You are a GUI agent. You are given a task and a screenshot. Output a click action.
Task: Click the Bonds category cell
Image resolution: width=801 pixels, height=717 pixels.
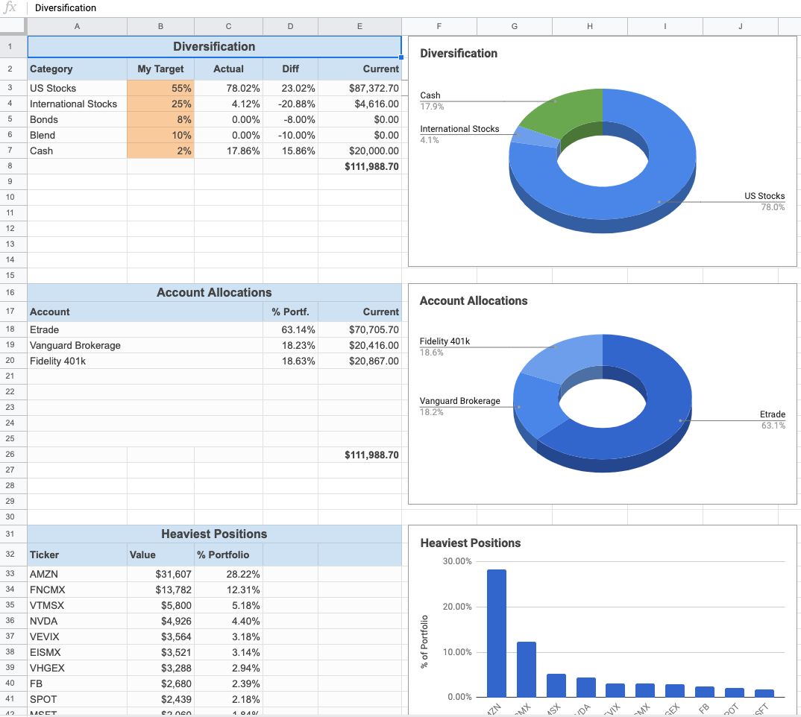click(x=77, y=119)
